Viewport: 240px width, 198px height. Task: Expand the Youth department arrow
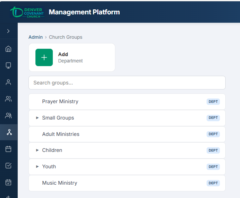tap(37, 167)
